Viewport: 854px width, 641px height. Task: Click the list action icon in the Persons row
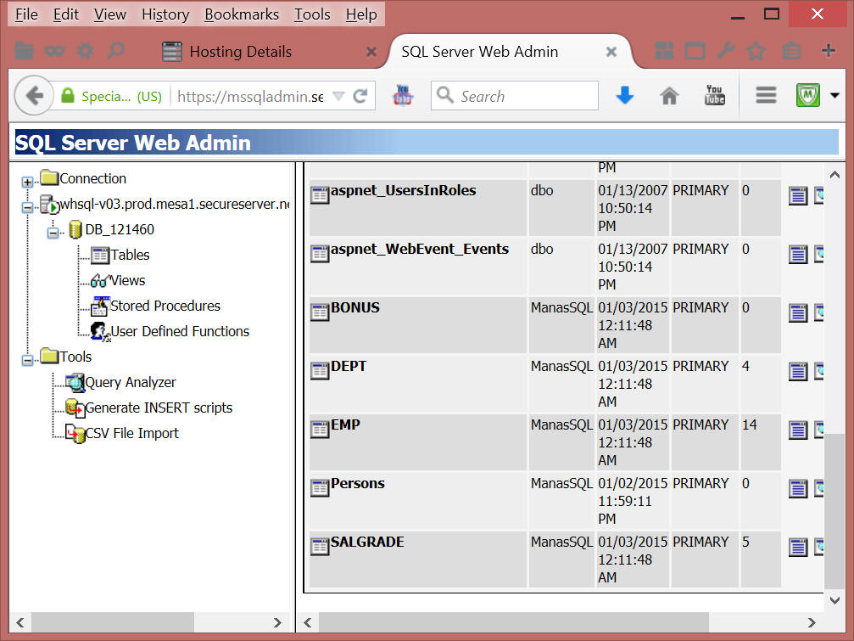798,488
